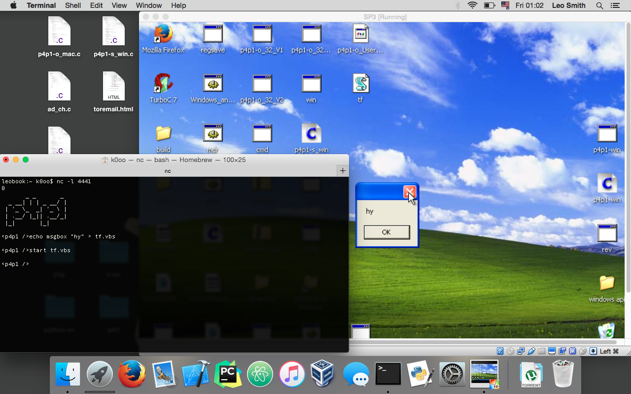The width and height of the screenshot is (631, 394).
Task: Select the 'nc' tab in Terminal
Action: (x=168, y=171)
